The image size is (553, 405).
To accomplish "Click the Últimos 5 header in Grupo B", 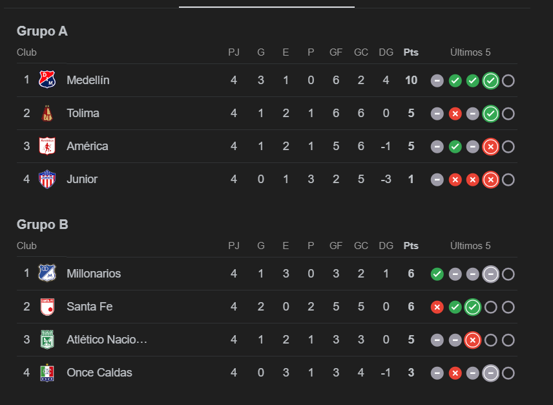I will click(470, 246).
